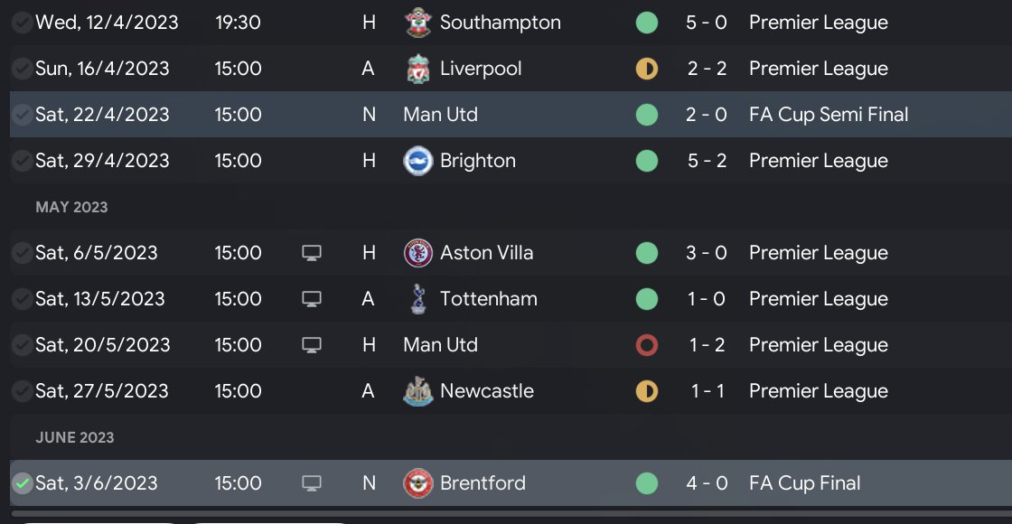Open the FA Cup Semi Final competition link
1012x524 pixels.
coord(829,115)
